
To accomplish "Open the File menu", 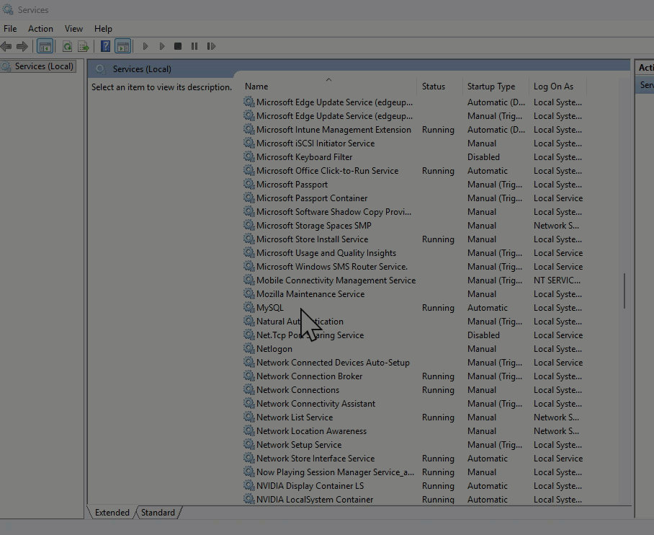I will coord(10,29).
